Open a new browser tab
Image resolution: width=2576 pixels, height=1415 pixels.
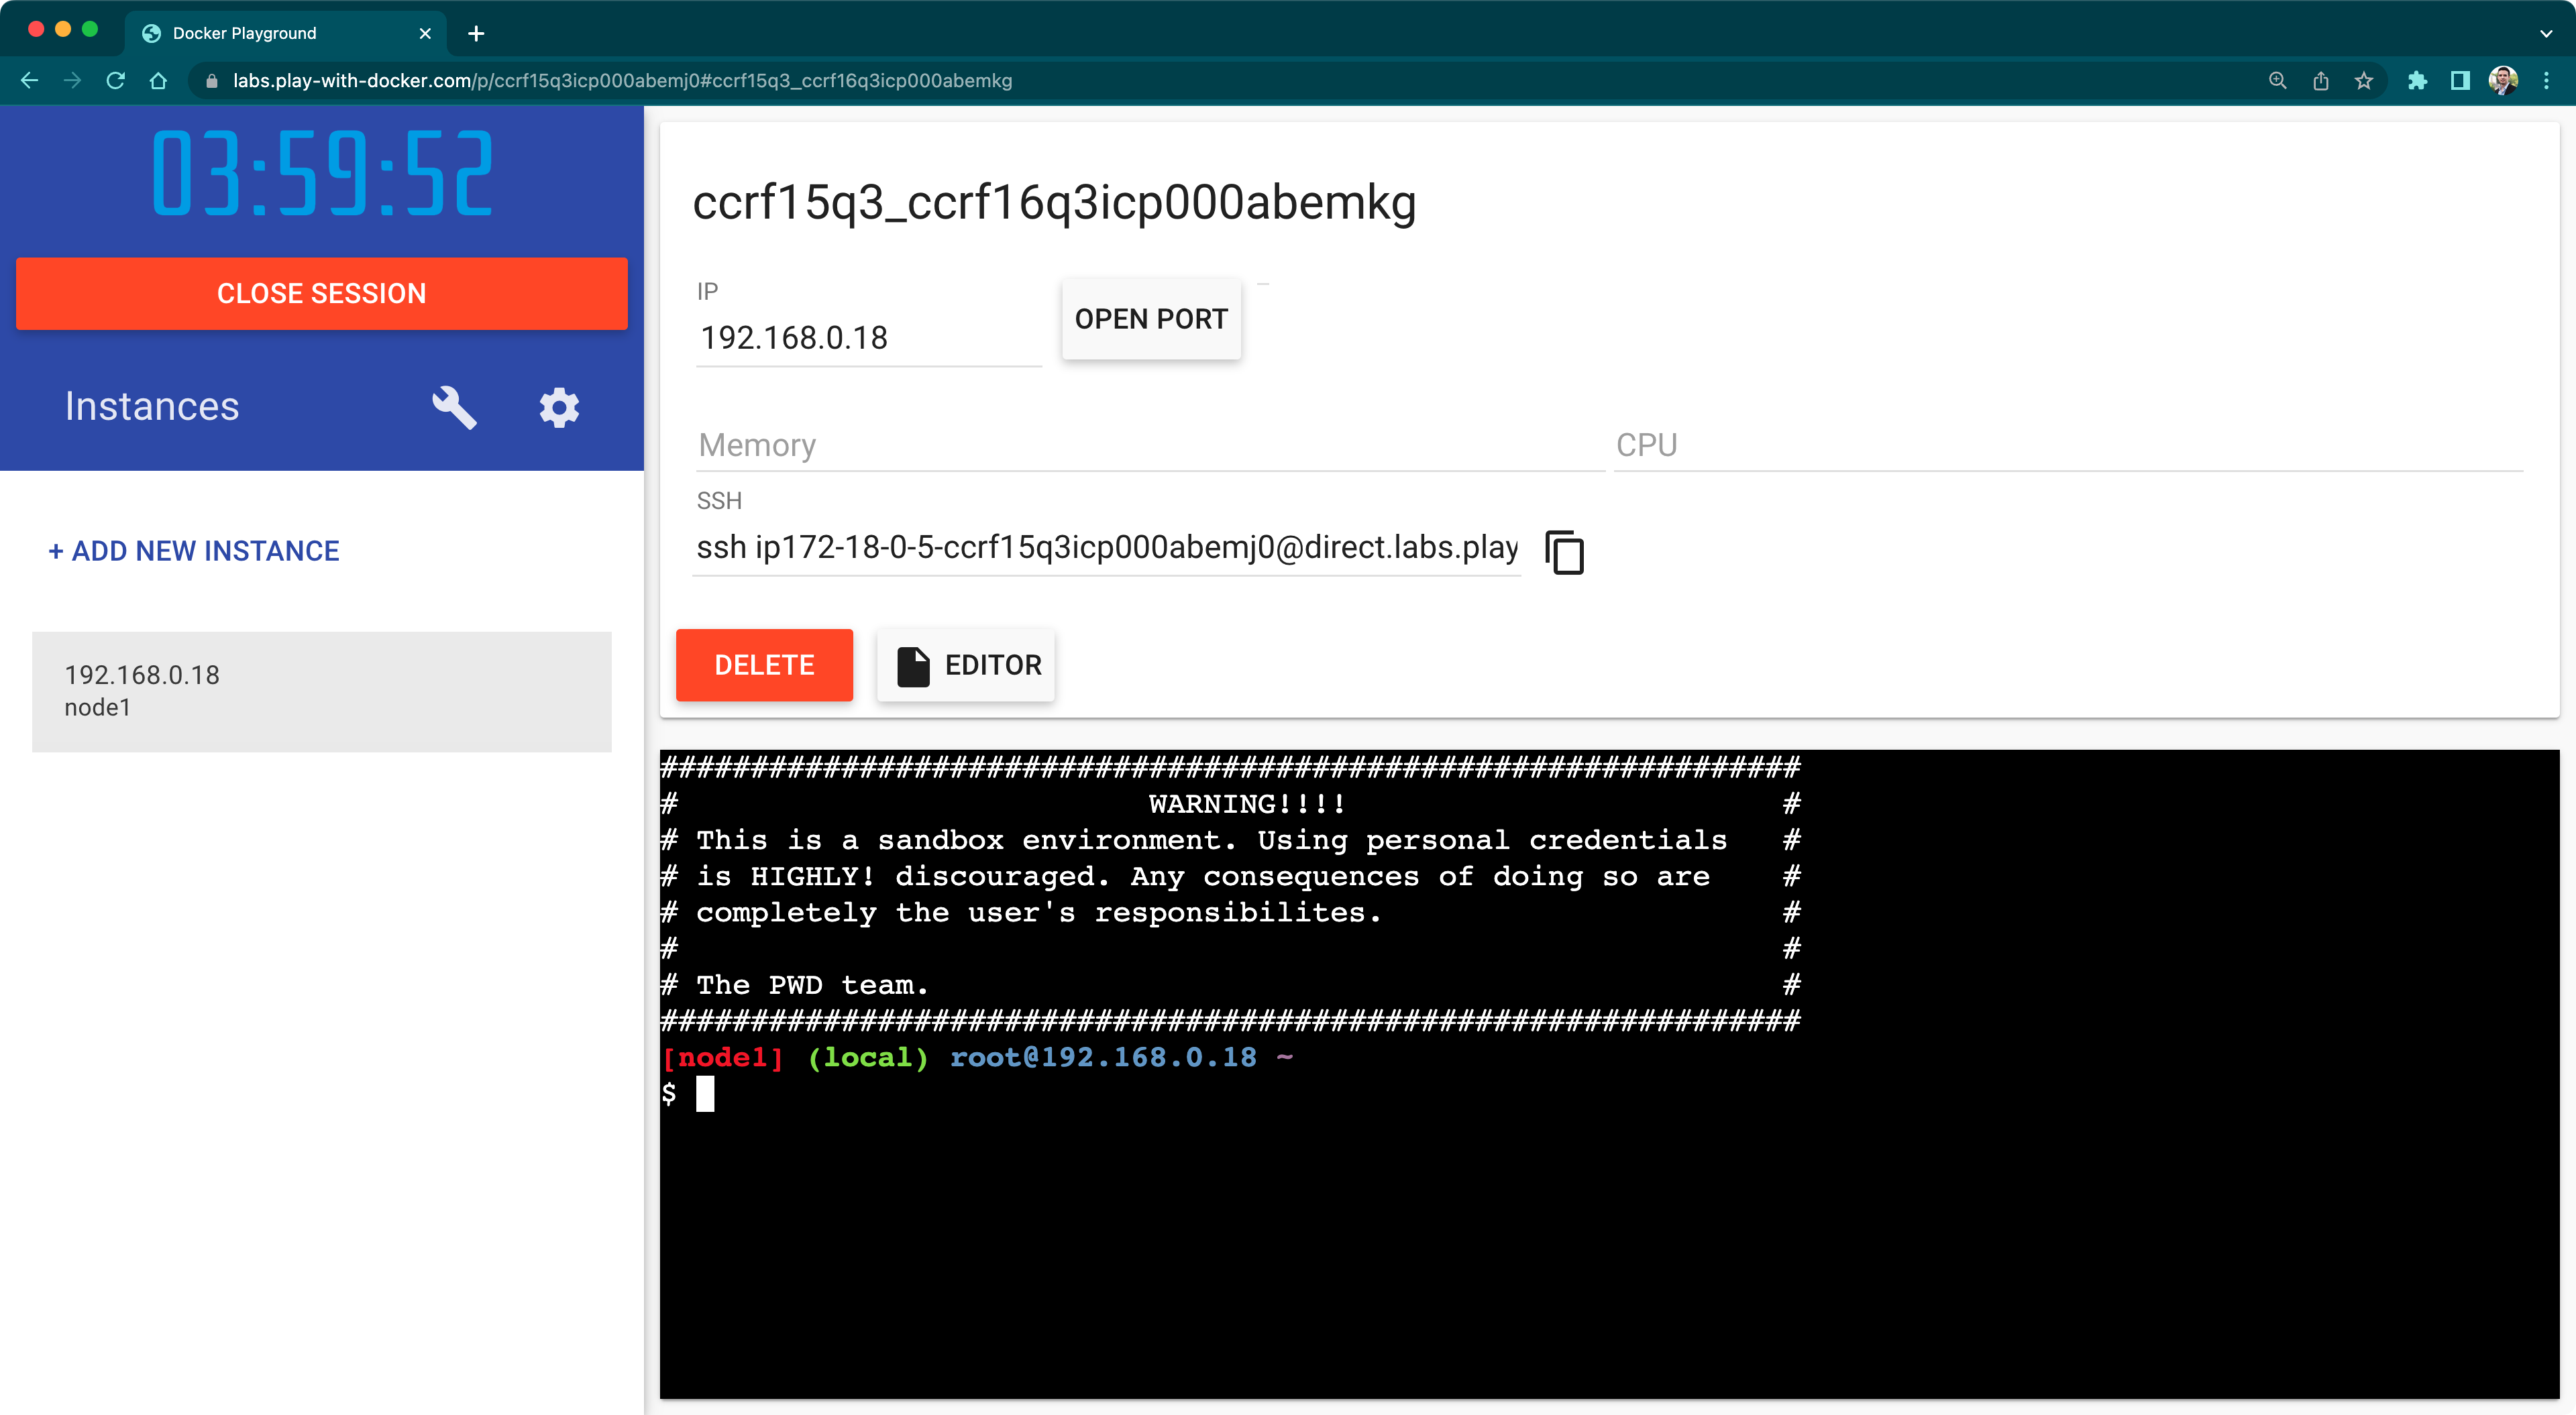click(x=476, y=33)
